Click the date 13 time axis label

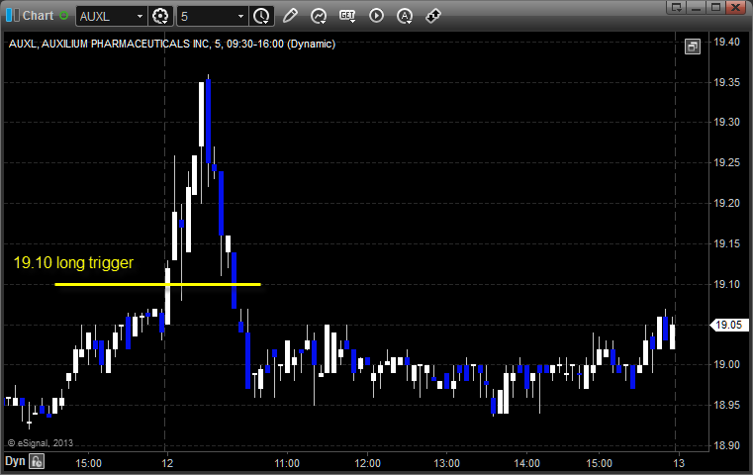(678, 463)
